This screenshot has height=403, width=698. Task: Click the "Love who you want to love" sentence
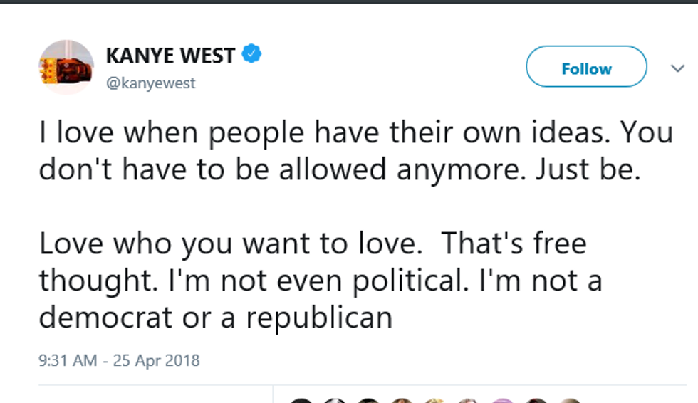pos(227,244)
